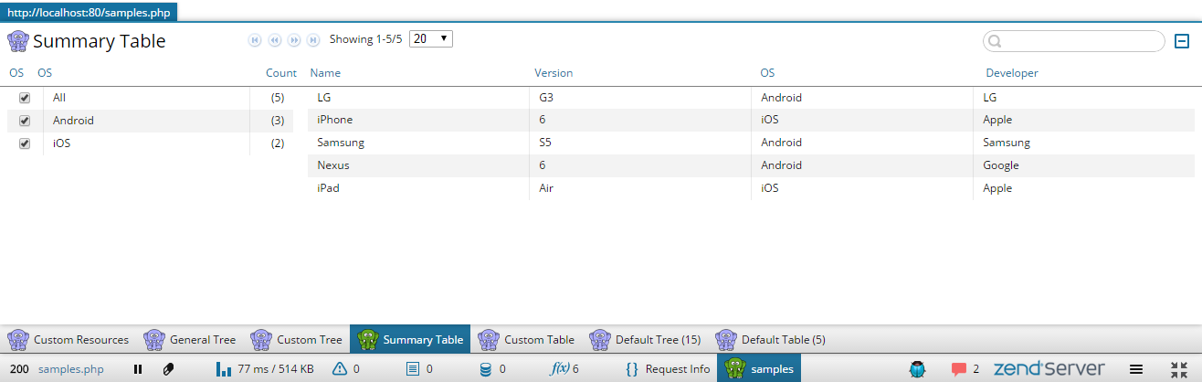
Task: Sort by the Version column header
Action: pyautogui.click(x=554, y=73)
